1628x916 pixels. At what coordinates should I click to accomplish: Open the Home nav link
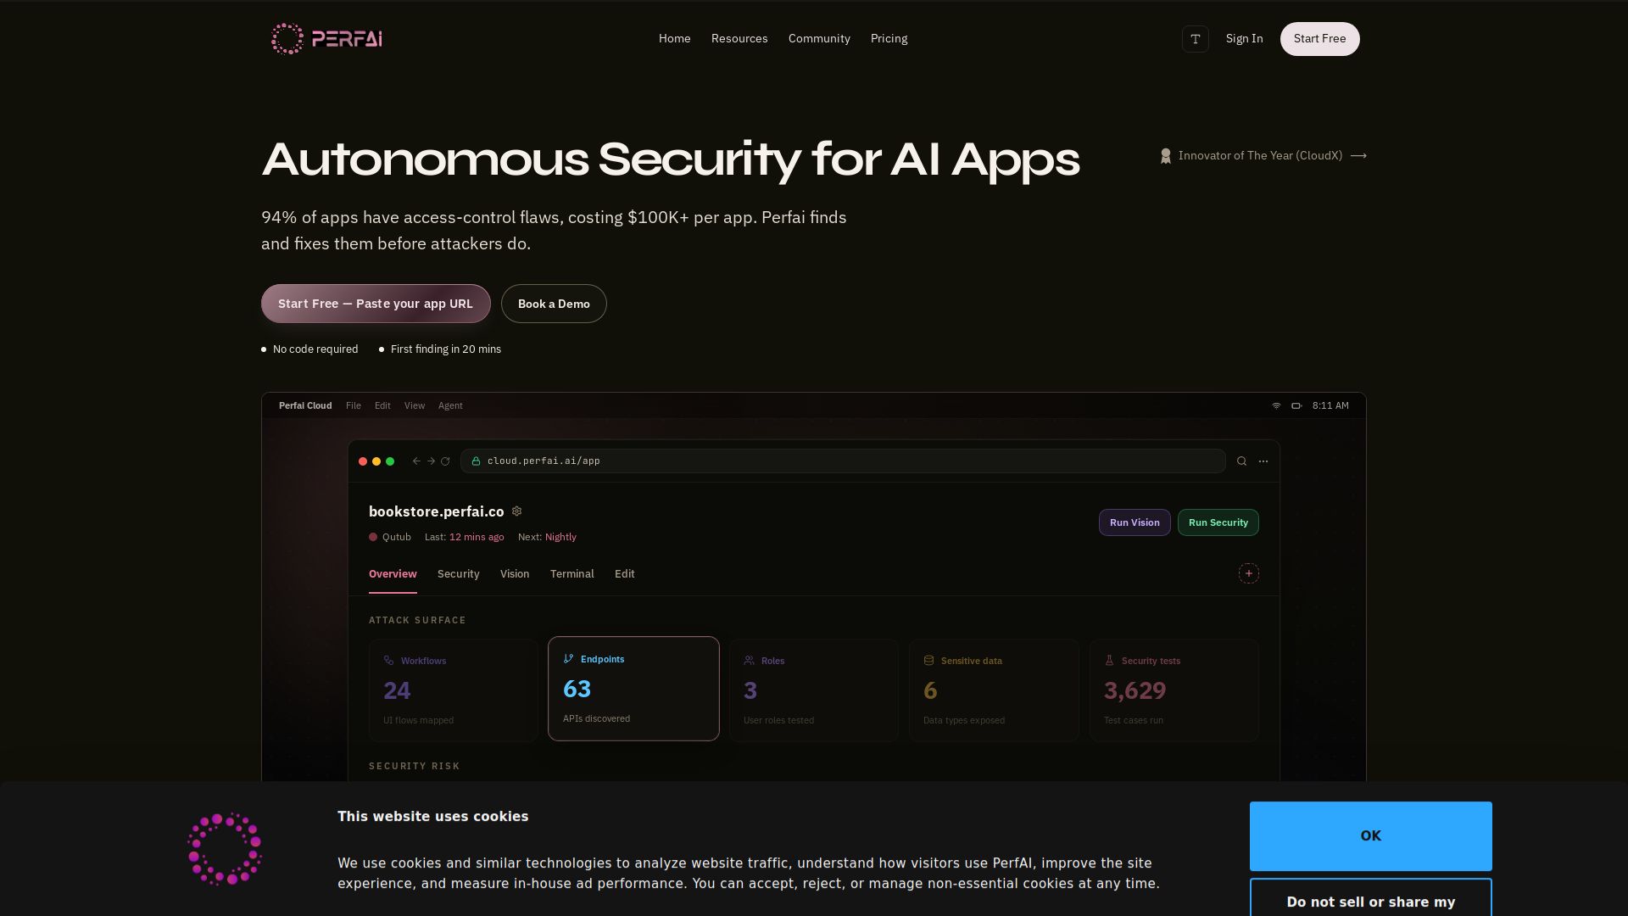click(x=675, y=39)
